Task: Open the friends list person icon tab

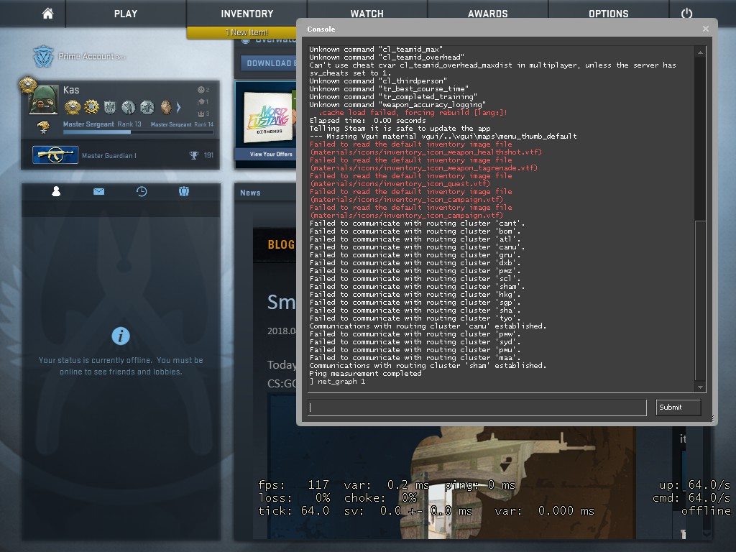Action: [56, 192]
